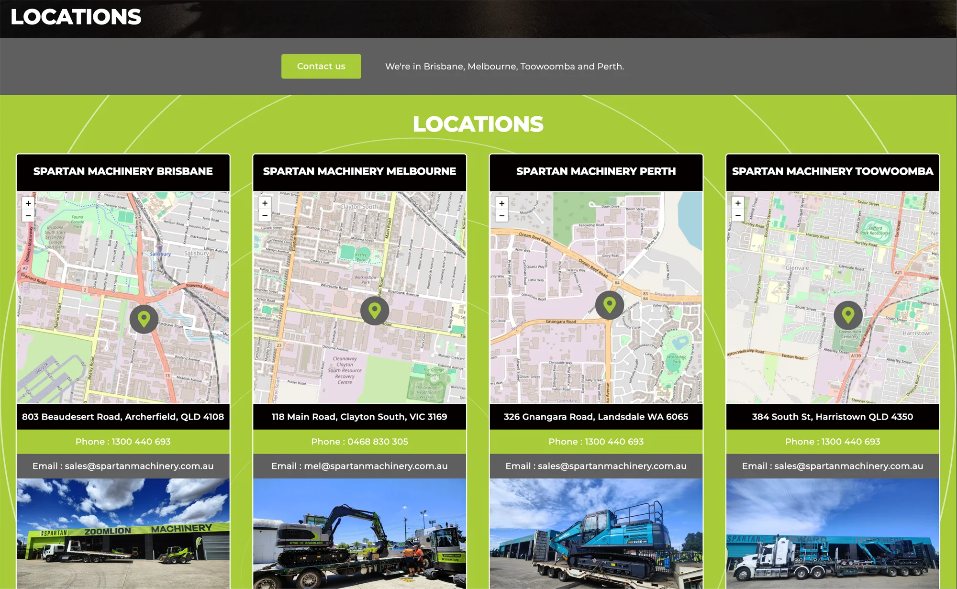Select the Spartan Machinery Toowoomba heading
The image size is (957, 589).
(x=833, y=171)
